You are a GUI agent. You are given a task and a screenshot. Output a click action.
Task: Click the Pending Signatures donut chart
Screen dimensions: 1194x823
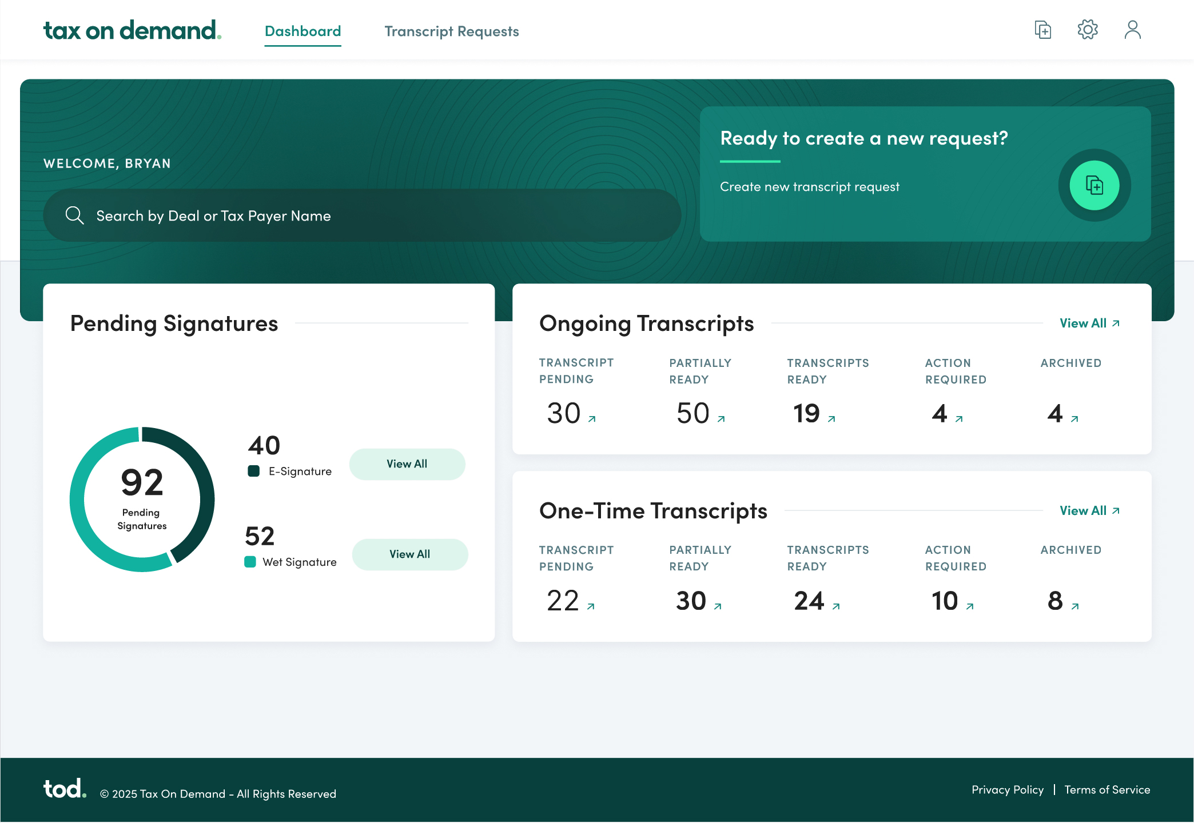(142, 500)
